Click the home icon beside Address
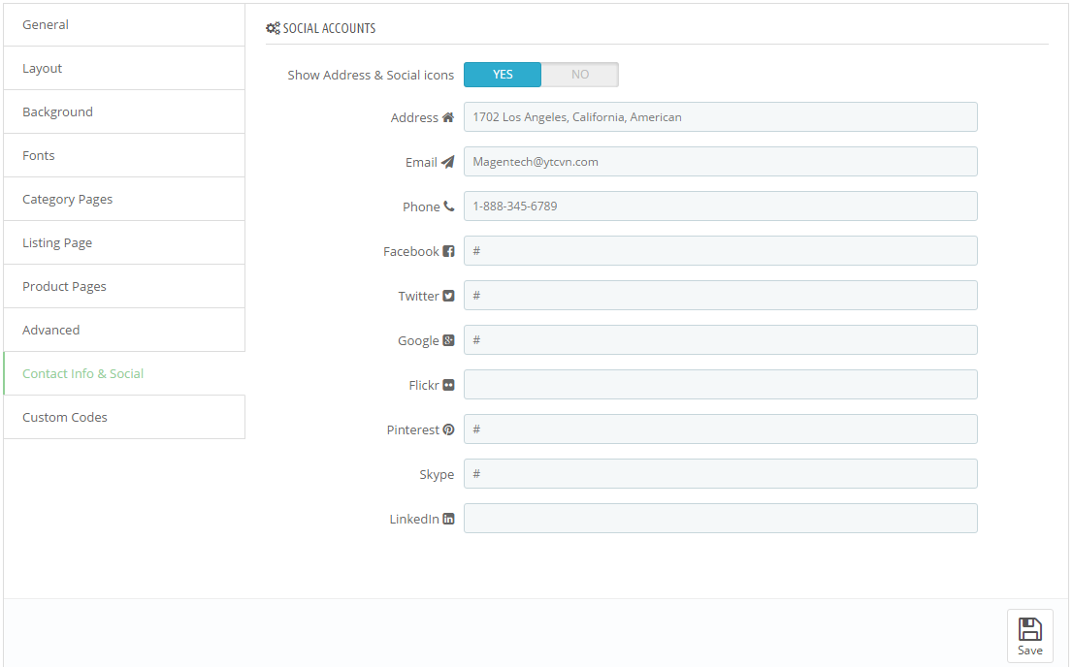 pyautogui.click(x=448, y=117)
